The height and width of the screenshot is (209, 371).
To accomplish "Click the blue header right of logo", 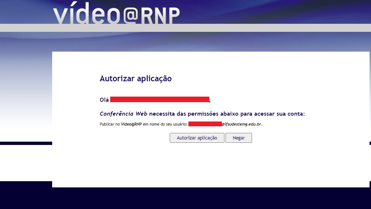I will 275,11.
